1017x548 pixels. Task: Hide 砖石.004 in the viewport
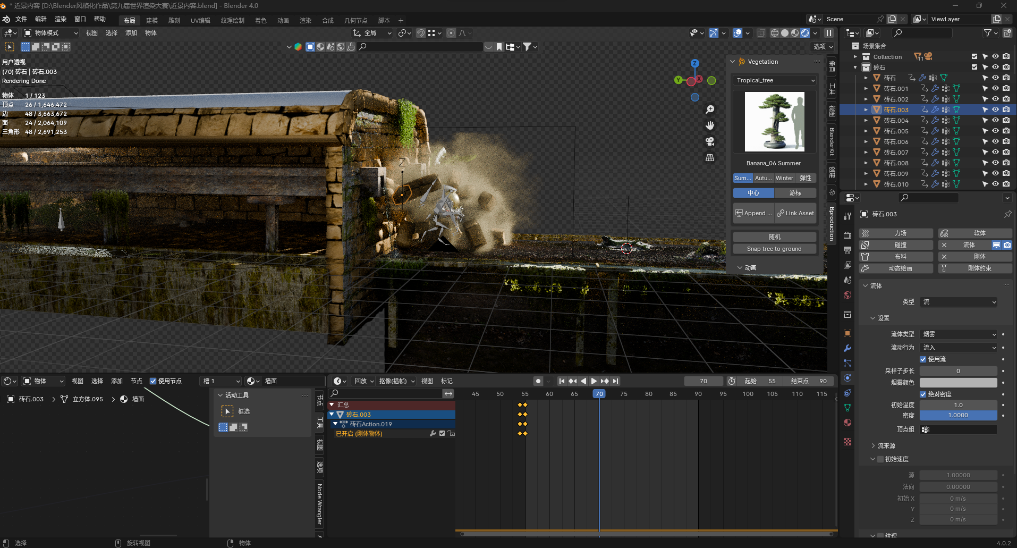[995, 120]
